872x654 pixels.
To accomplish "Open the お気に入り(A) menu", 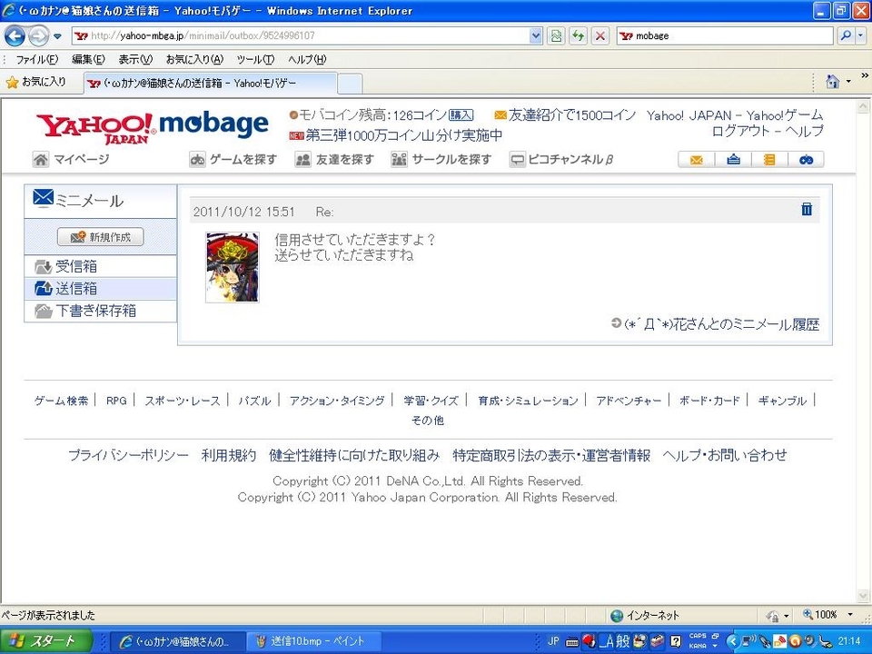I will tap(194, 60).
